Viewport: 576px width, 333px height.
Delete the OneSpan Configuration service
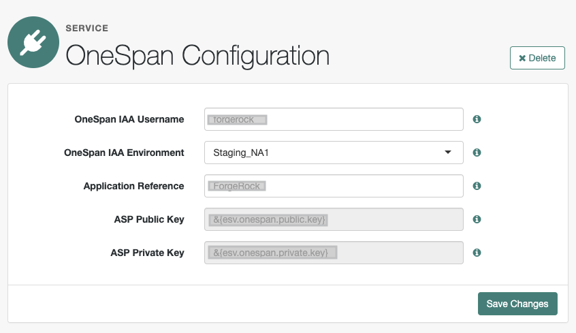(537, 58)
